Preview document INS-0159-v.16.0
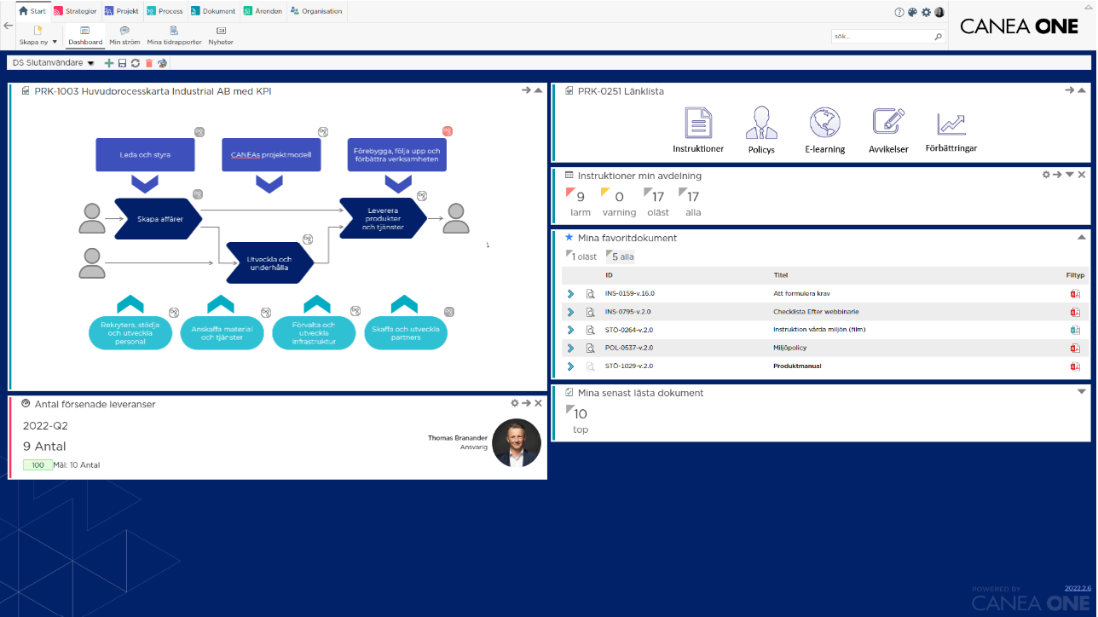The width and height of the screenshot is (1098, 617). point(590,294)
